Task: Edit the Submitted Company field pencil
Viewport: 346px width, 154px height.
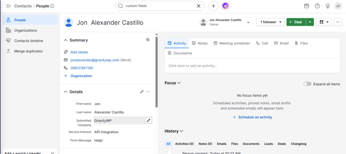Action: pos(149,120)
